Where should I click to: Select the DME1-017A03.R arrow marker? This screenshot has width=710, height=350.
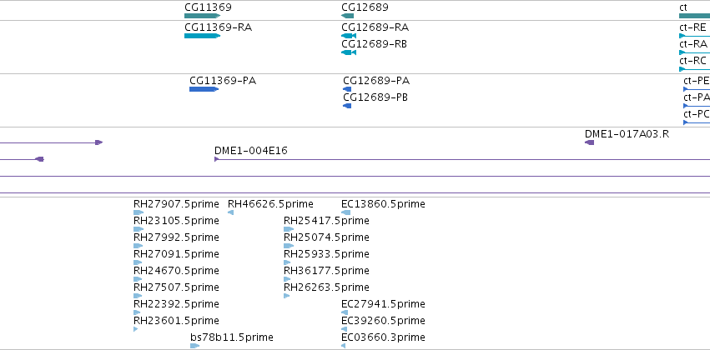click(x=589, y=142)
